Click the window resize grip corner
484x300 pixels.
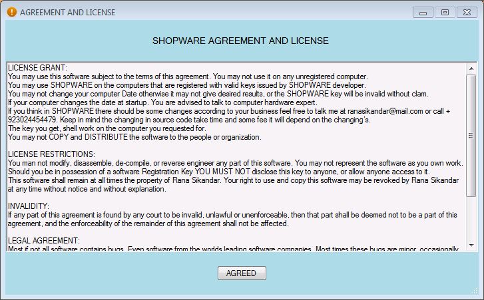pos(475,291)
